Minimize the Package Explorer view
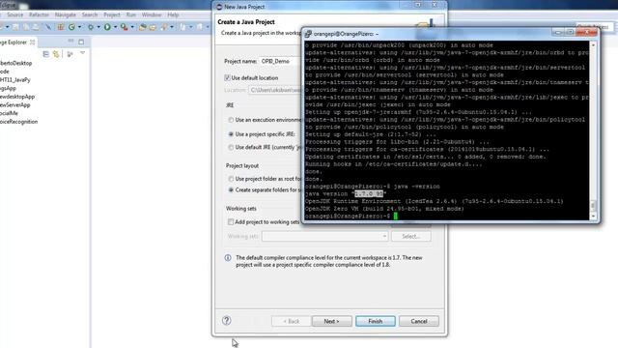The image size is (618, 348). [x=70, y=41]
